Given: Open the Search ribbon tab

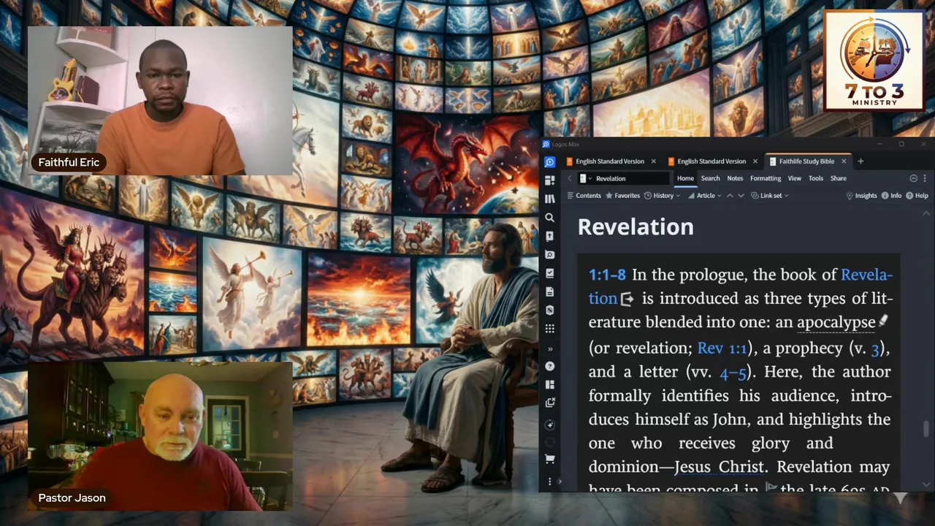Looking at the screenshot, I should click(x=710, y=178).
